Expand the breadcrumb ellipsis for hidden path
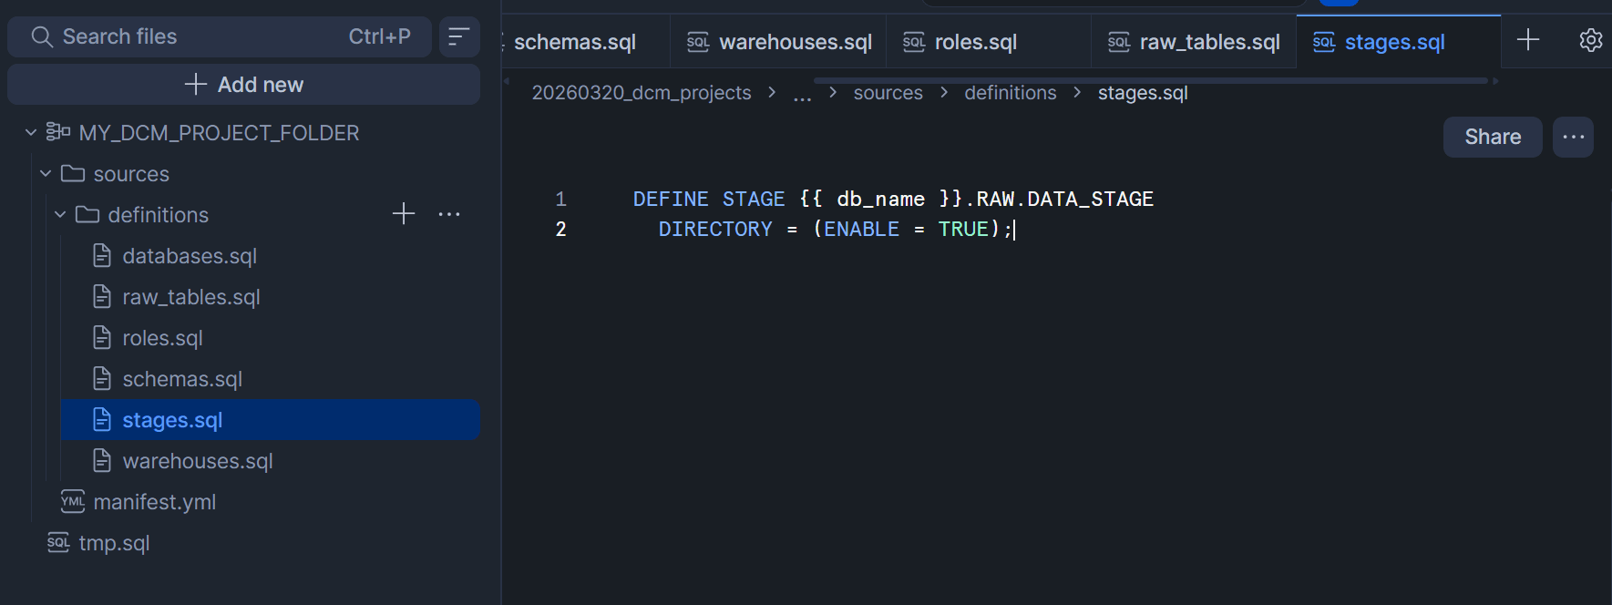 (802, 94)
